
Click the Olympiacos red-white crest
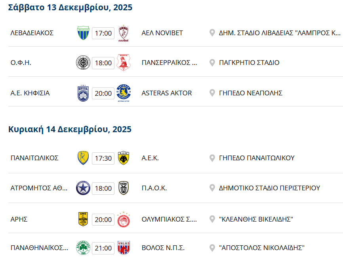click(124, 219)
